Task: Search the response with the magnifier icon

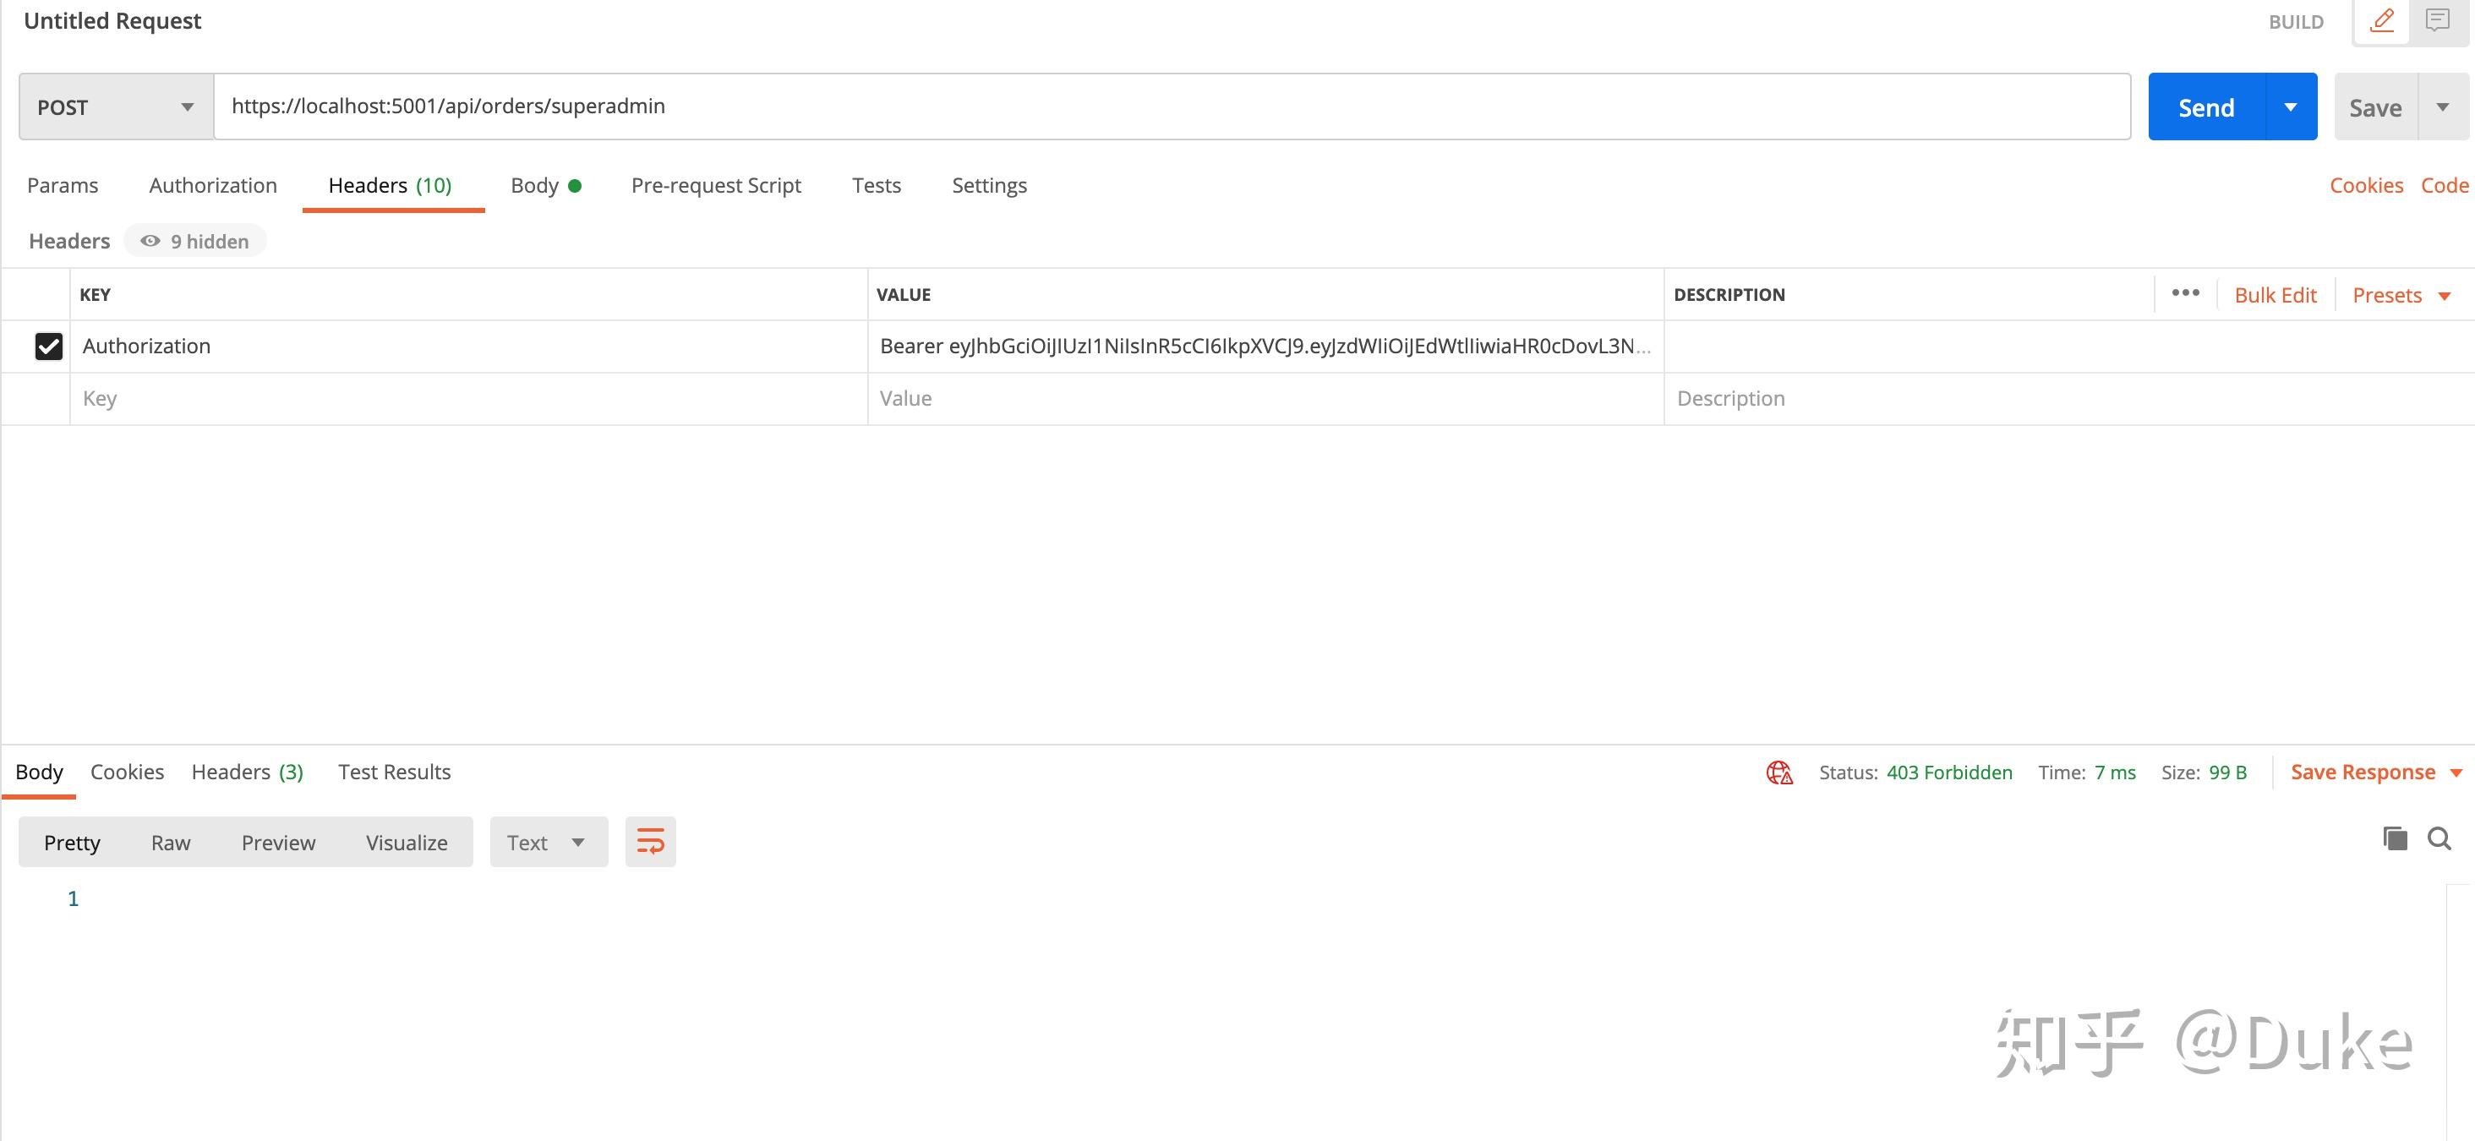Action: 2439,838
